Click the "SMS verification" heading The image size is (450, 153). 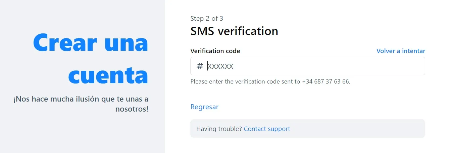tap(234, 31)
